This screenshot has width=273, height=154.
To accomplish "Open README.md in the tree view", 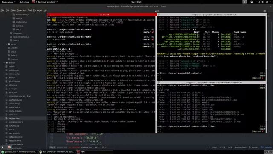I will pyautogui.click(x=14, y=126).
